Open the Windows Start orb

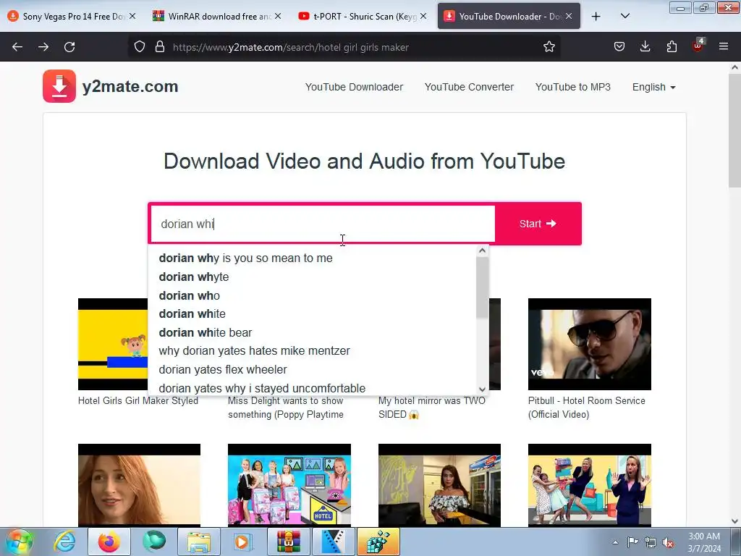pos(20,542)
